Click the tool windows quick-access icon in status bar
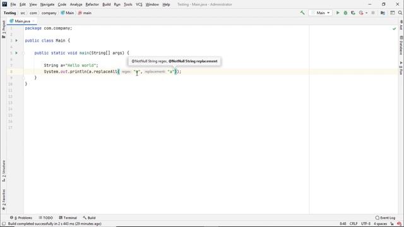Viewport: 404px width, 227px height. (x=4, y=224)
